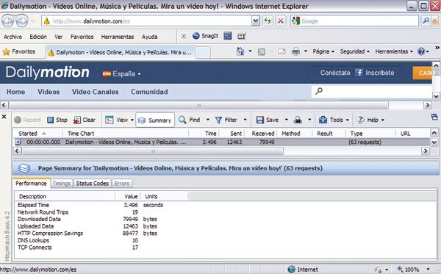
Task: Open the Seguridad command bar menu
Action: (x=355, y=51)
